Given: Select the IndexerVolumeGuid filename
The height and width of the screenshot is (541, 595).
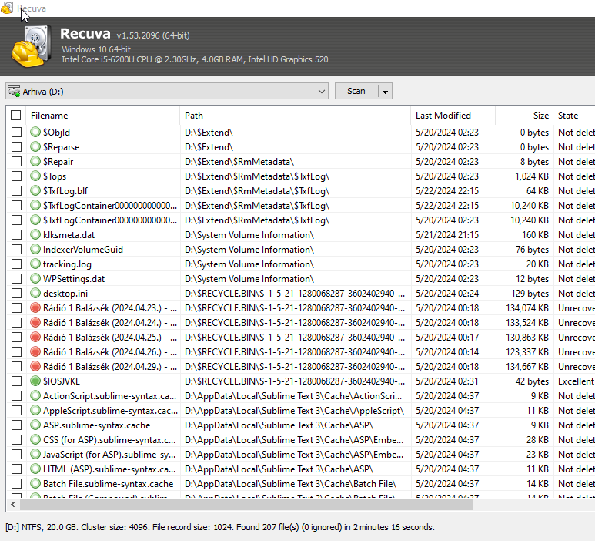Looking at the screenshot, I should (82, 249).
